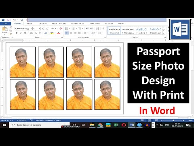Toggle Strikethrough abc button
The width and height of the screenshot is (194, 146).
pos(32,33)
